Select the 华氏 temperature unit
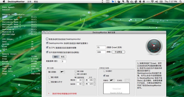Viewport: 184px width, 97px height. 63,57
